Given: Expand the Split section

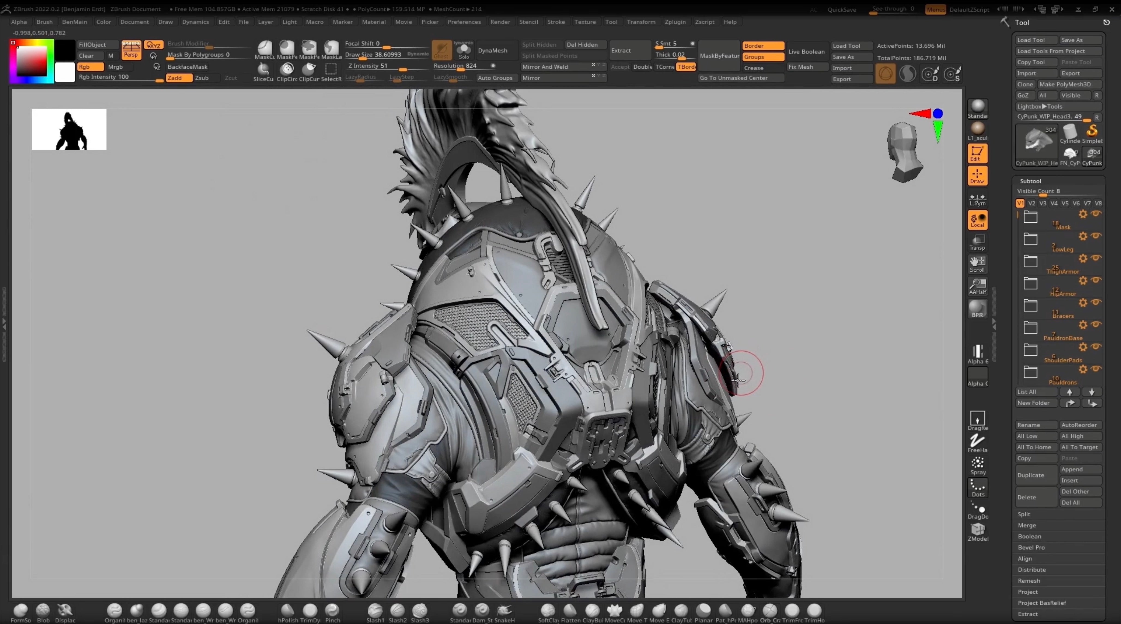Looking at the screenshot, I should (1024, 514).
